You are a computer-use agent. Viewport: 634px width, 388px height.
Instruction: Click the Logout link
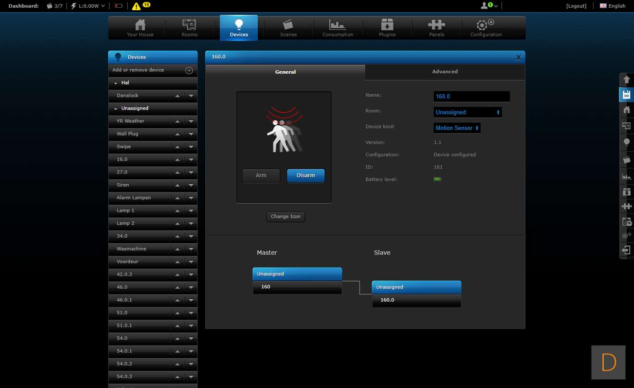pos(576,6)
